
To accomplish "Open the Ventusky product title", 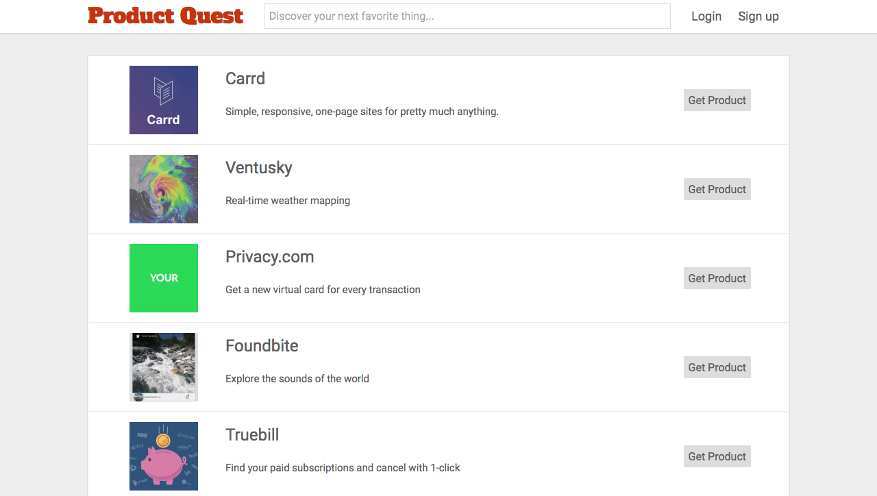I will pos(259,168).
